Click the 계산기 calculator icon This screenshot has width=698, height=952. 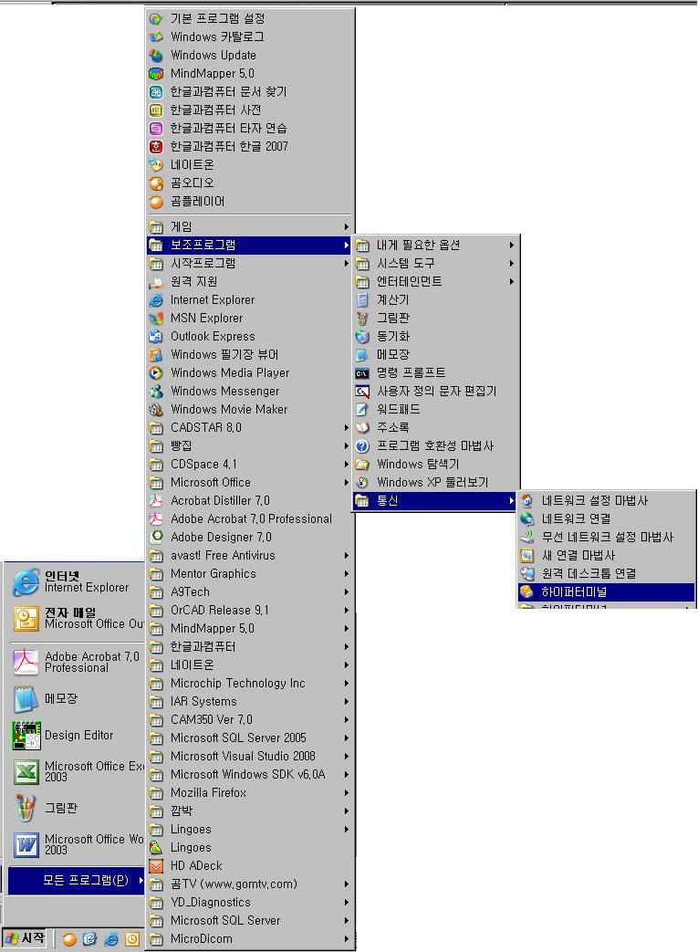pos(362,300)
